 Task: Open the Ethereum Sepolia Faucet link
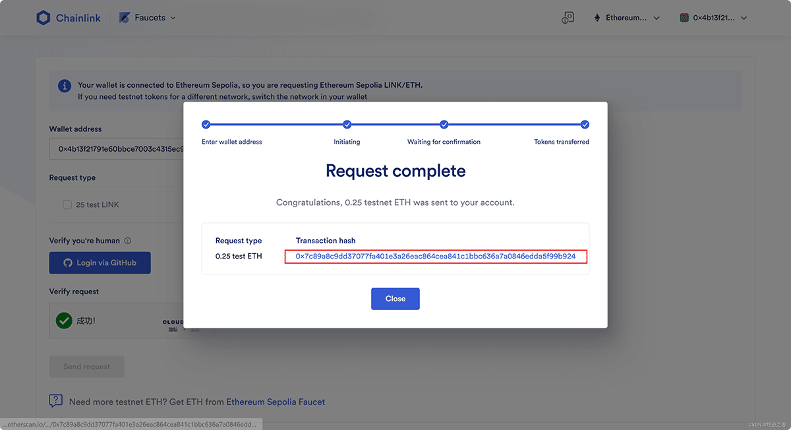[x=276, y=402]
